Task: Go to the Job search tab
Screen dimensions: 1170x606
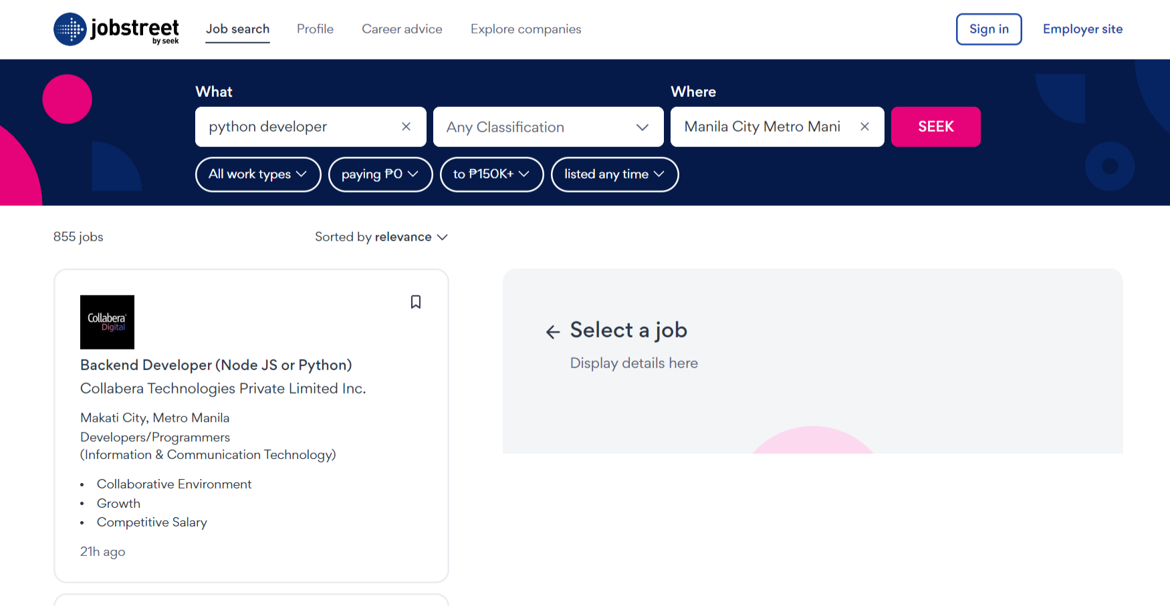Action: [x=237, y=29]
